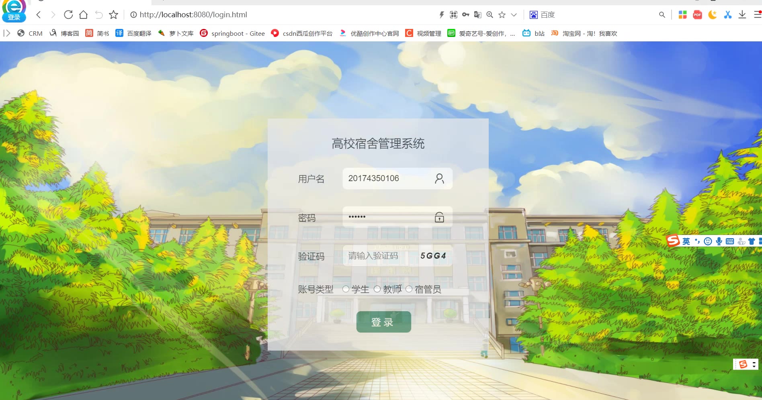The width and height of the screenshot is (762, 400).
Task: Click the browser forward arrow
Action: click(53, 15)
